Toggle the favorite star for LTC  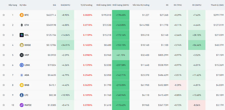(x=4, y=95)
